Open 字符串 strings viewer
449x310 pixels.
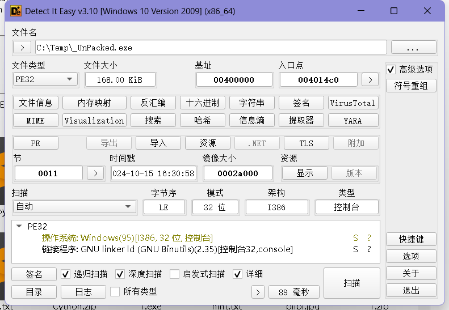point(251,103)
